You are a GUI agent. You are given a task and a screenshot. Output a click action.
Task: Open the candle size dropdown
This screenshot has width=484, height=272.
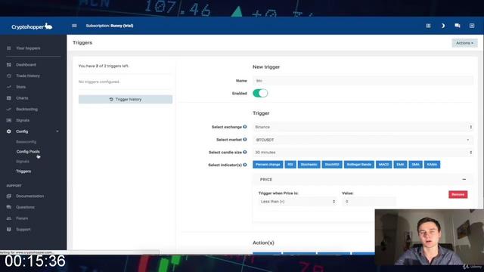tap(363, 153)
